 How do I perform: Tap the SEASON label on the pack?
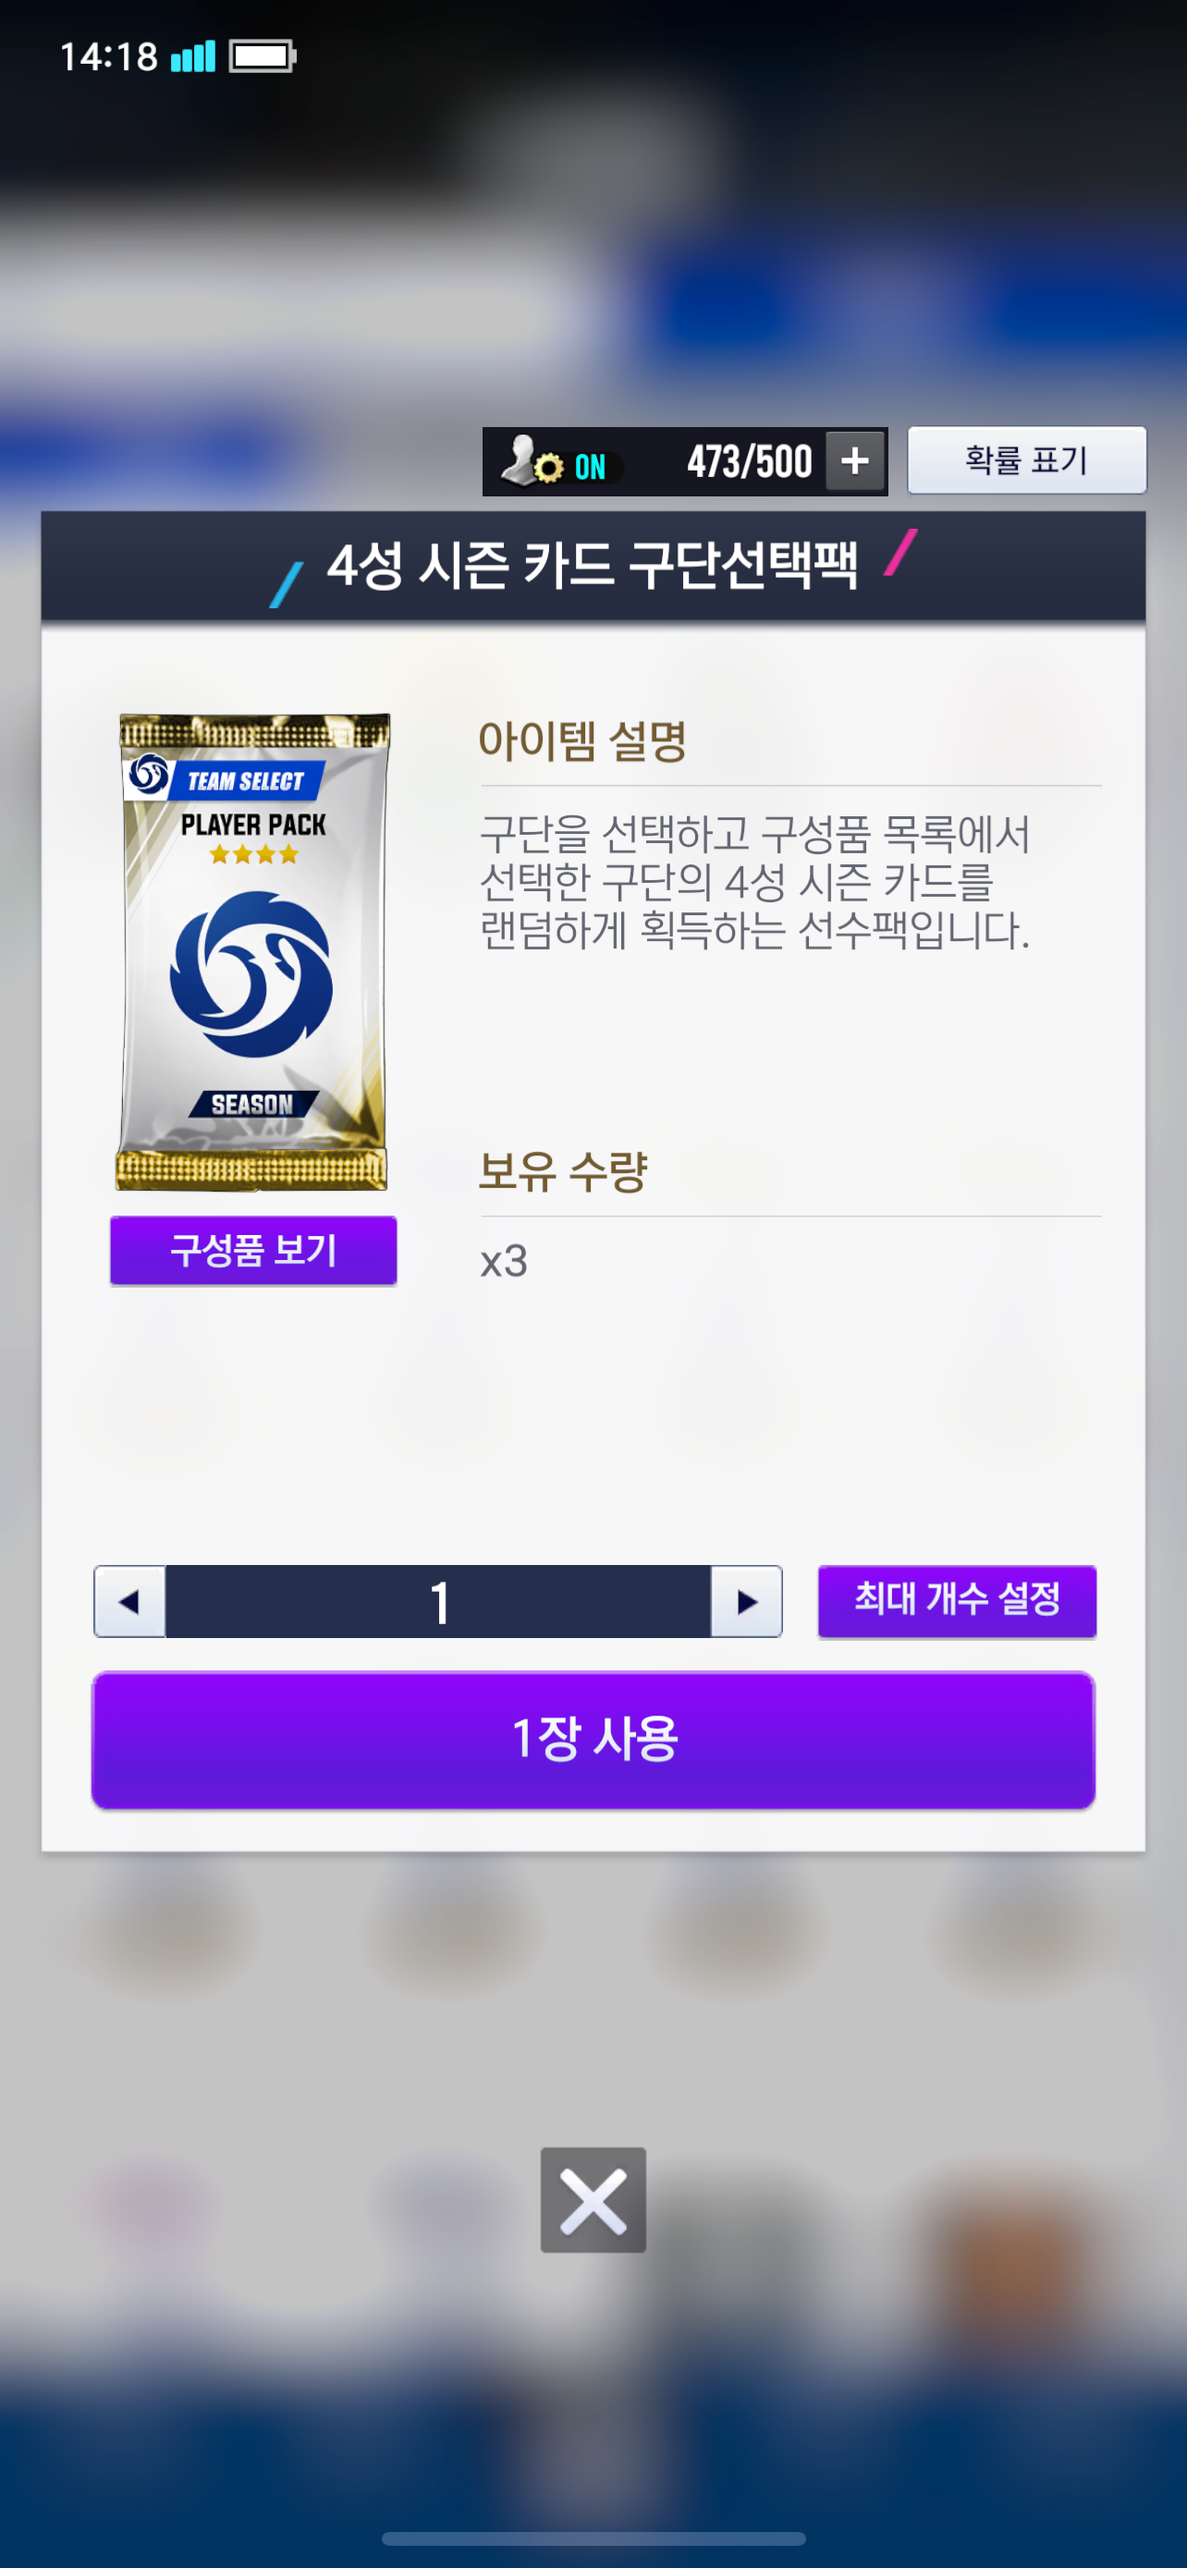pyautogui.click(x=253, y=1104)
